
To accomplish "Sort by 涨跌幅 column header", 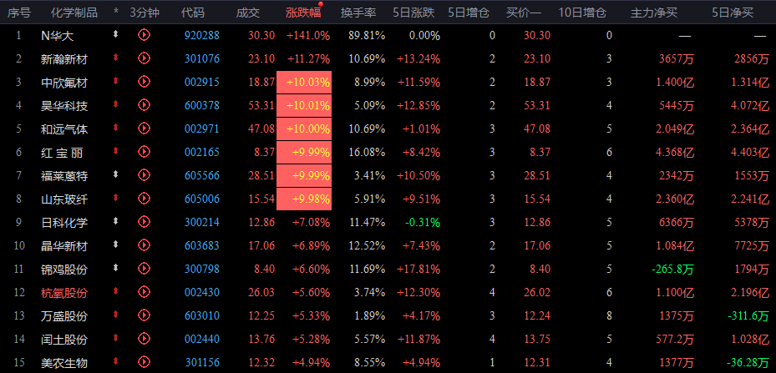I will (303, 13).
